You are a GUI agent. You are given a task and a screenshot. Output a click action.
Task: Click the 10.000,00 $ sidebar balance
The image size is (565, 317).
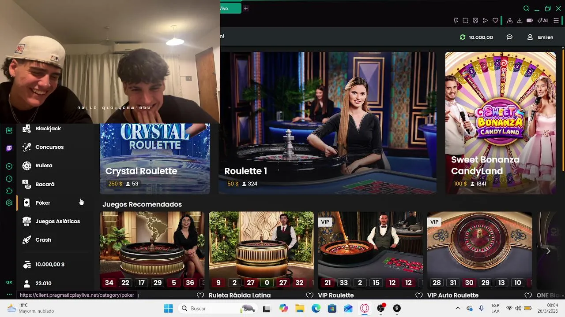coord(50,265)
